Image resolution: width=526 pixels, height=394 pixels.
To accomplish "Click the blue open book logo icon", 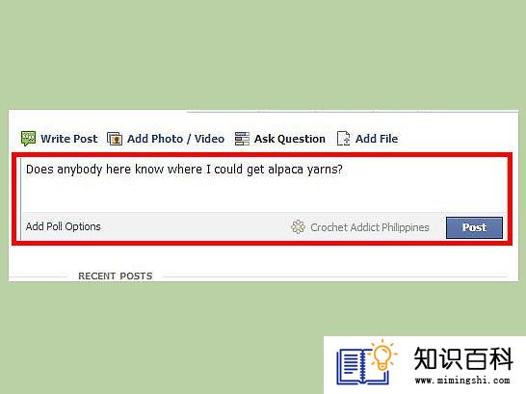I will pos(362,367).
